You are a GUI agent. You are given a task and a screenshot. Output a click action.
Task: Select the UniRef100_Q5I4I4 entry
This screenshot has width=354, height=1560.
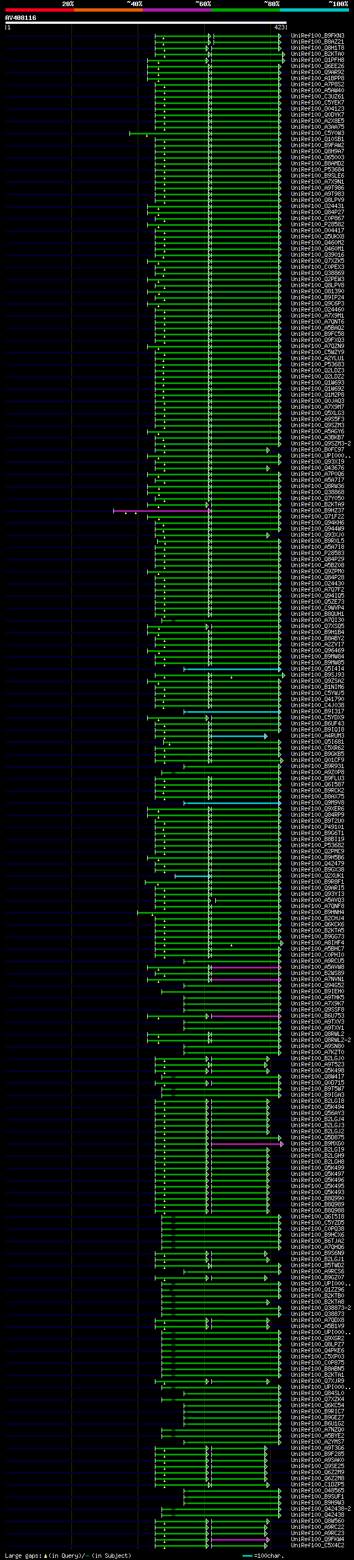[317, 668]
